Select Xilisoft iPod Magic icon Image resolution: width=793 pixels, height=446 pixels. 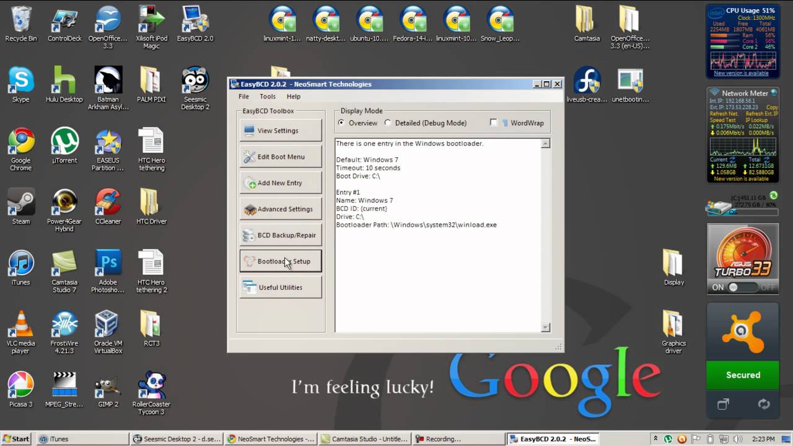[151, 27]
